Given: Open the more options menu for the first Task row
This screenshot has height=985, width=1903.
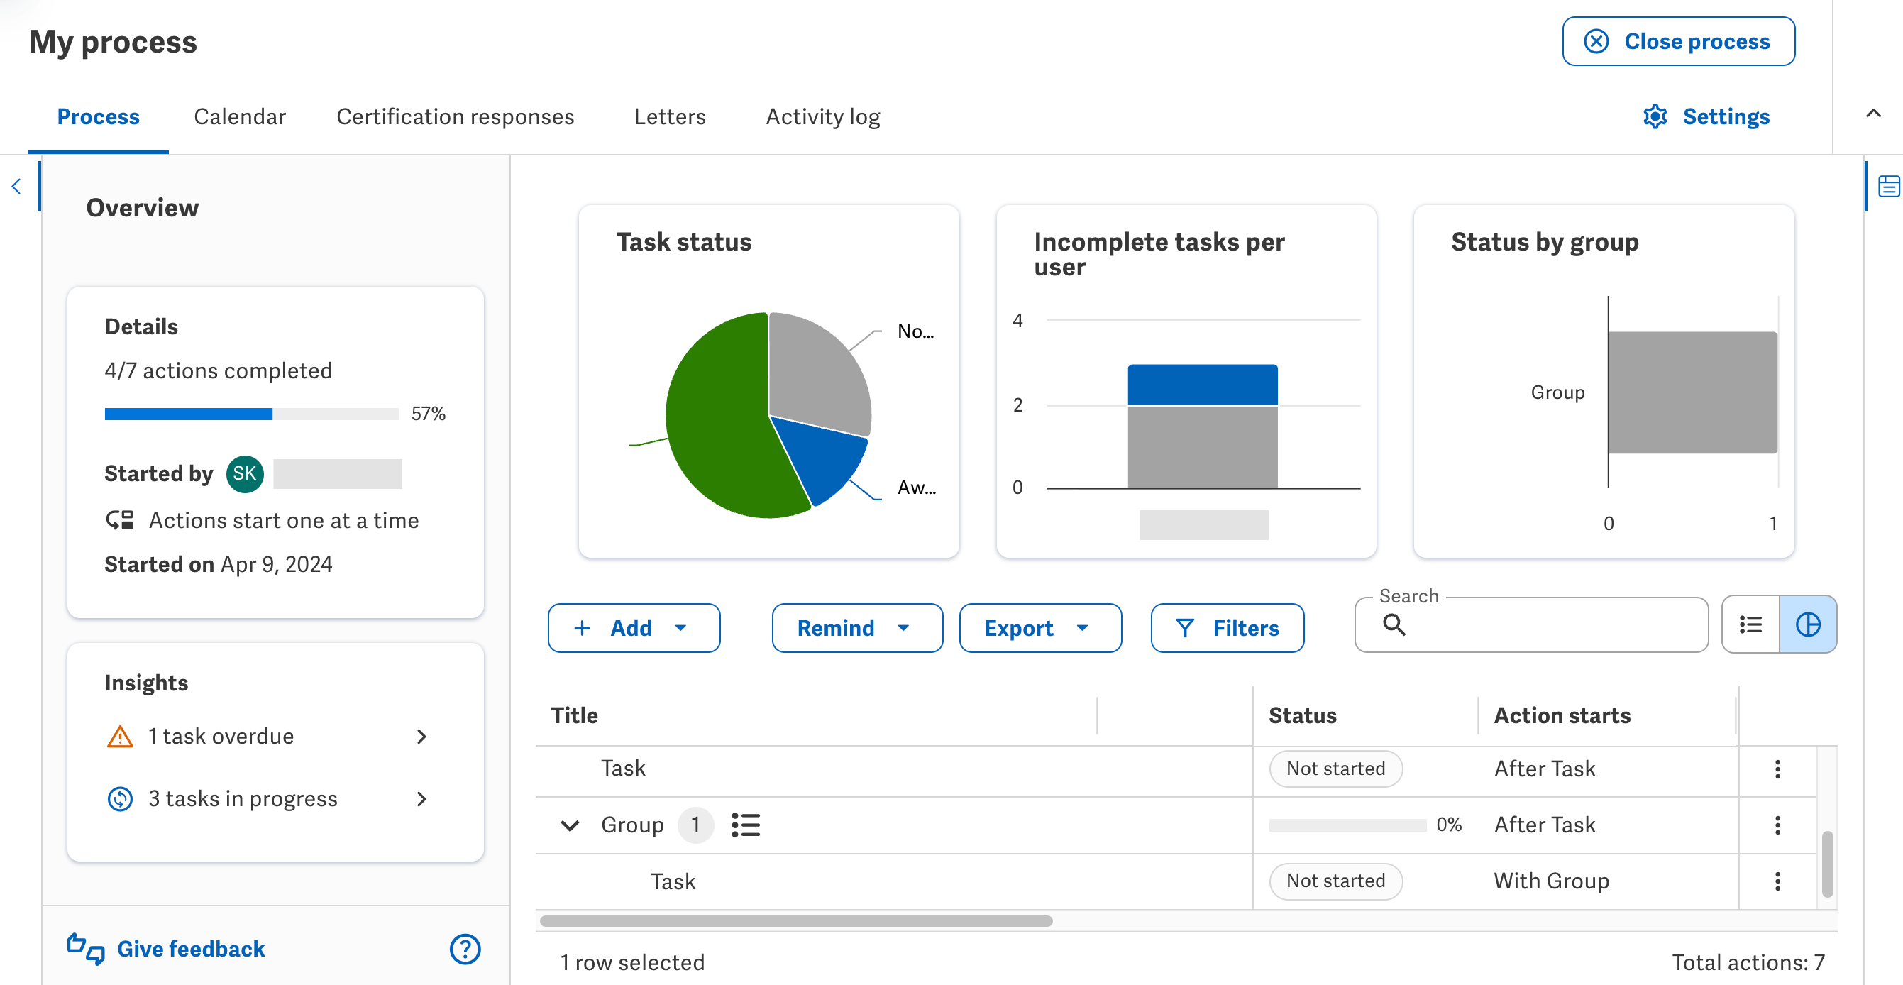Looking at the screenshot, I should (x=1777, y=769).
